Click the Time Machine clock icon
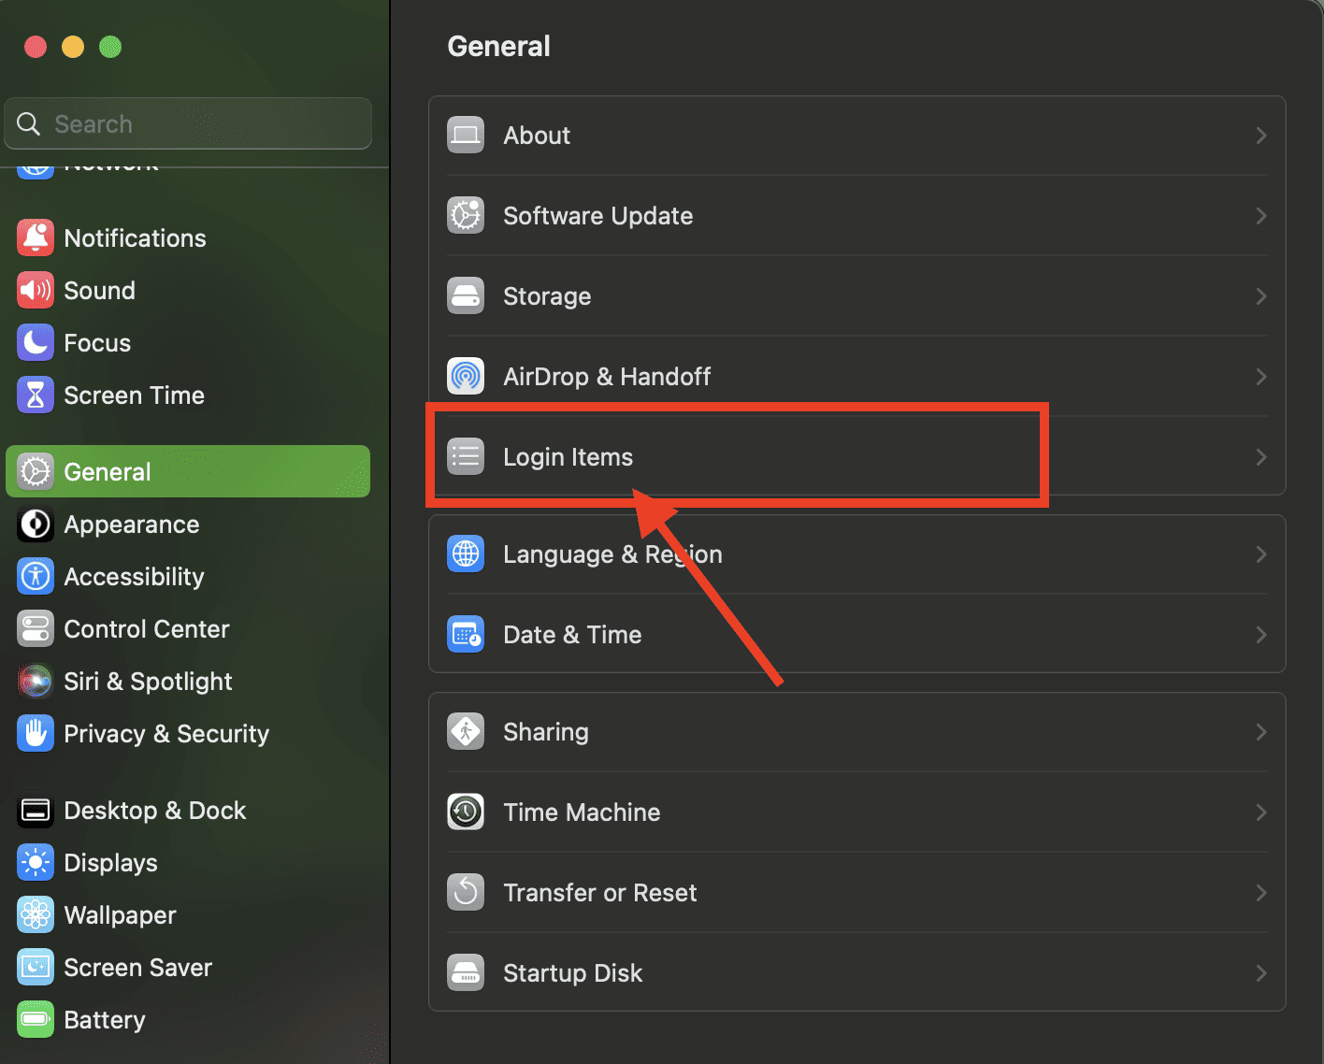 tap(466, 812)
